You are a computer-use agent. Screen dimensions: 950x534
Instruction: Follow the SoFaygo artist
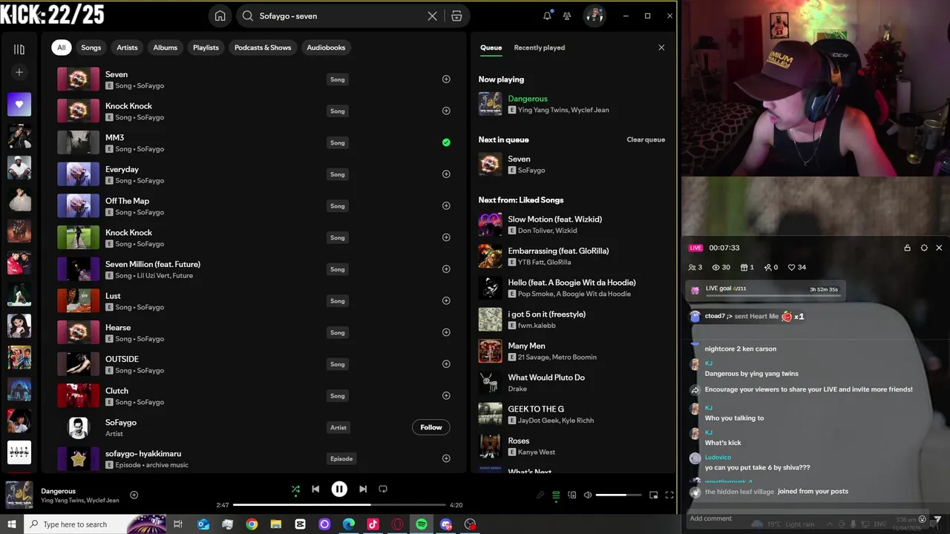430,427
